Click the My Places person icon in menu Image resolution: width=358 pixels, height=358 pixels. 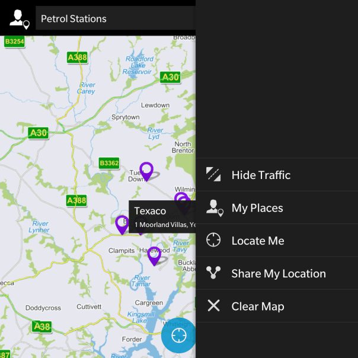[215, 208]
